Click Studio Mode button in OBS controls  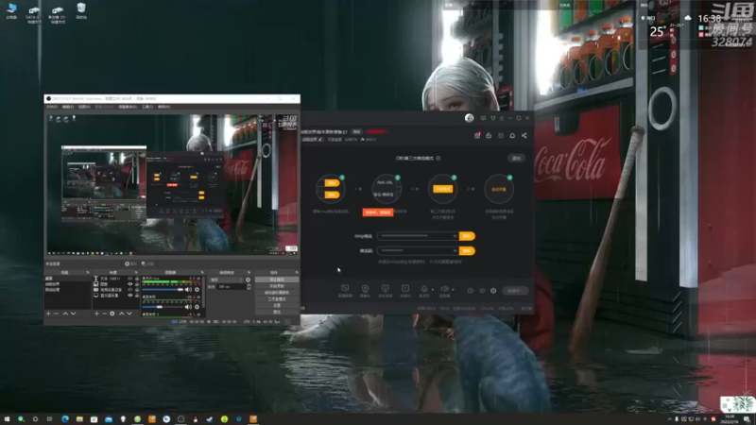(x=277, y=299)
